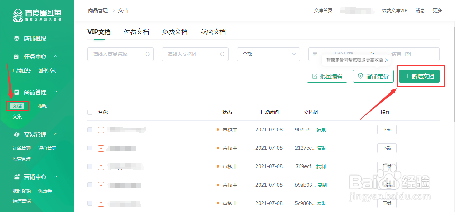Open the 全部 status dropdown
The height and width of the screenshot is (212, 455).
268,54
